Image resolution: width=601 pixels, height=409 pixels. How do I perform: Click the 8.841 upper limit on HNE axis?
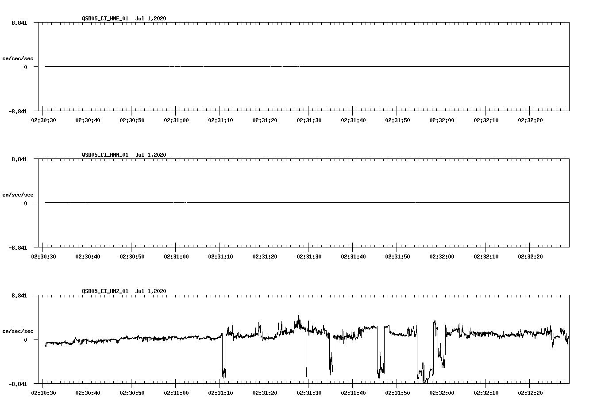19,23
